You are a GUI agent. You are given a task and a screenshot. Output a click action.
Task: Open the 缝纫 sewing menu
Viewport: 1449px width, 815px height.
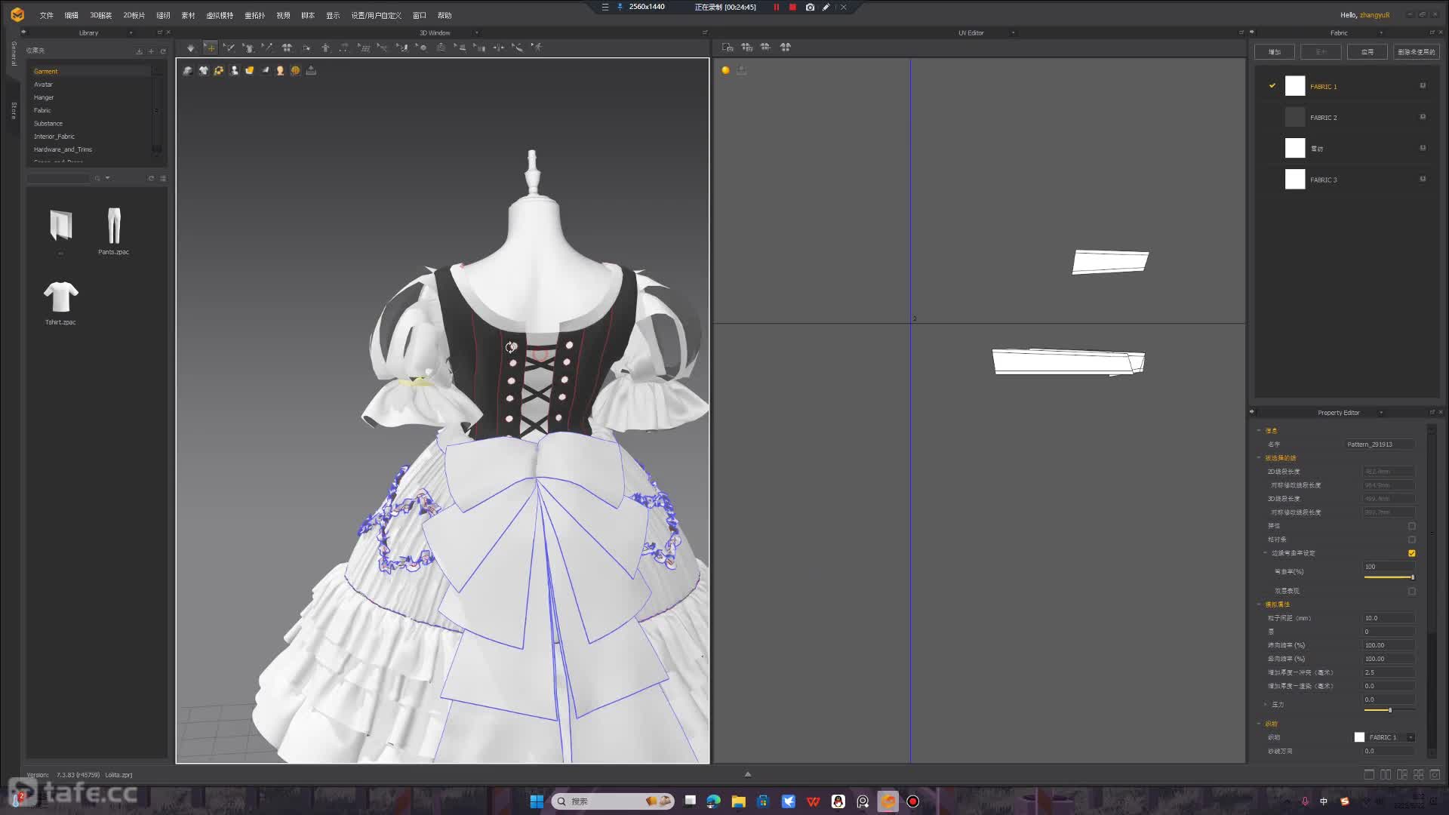[163, 15]
